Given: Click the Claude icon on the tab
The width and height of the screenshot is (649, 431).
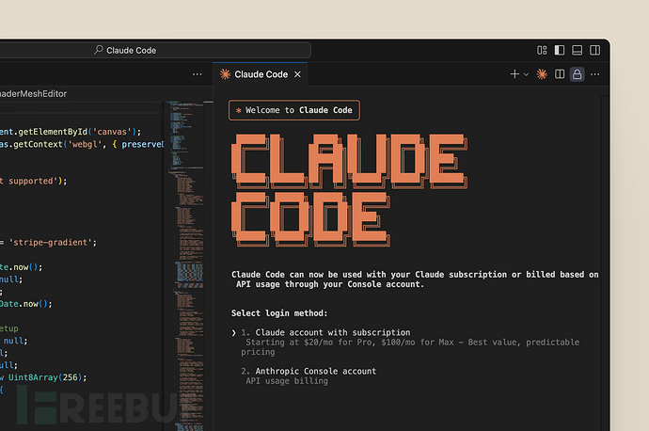Looking at the screenshot, I should tap(225, 74).
